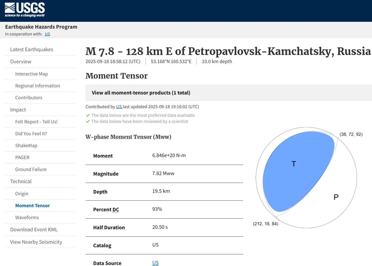Select the Percent DC value 93%
The image size is (372, 266).
tap(157, 209)
